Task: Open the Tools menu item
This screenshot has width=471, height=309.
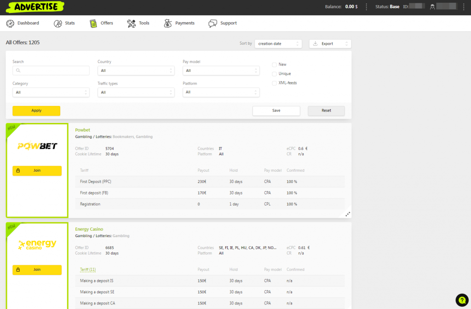Action: click(x=138, y=23)
